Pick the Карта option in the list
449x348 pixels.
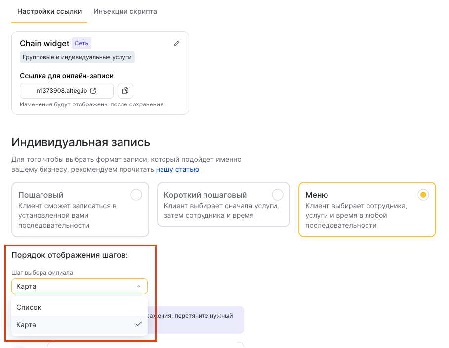click(27, 325)
